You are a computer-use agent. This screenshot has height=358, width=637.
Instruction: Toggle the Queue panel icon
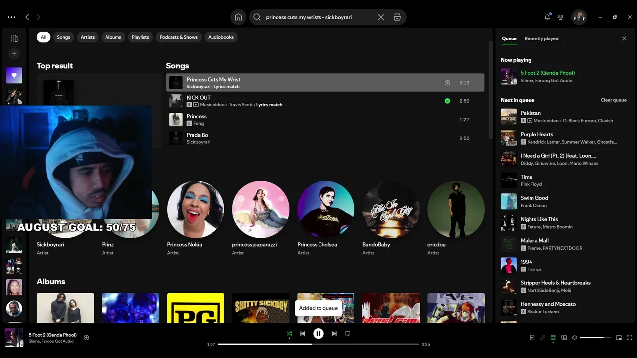pyautogui.click(x=553, y=338)
